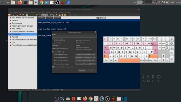Open Chrome from the top panel
Viewport: 181px width, 102px height.
(x=41, y=2)
